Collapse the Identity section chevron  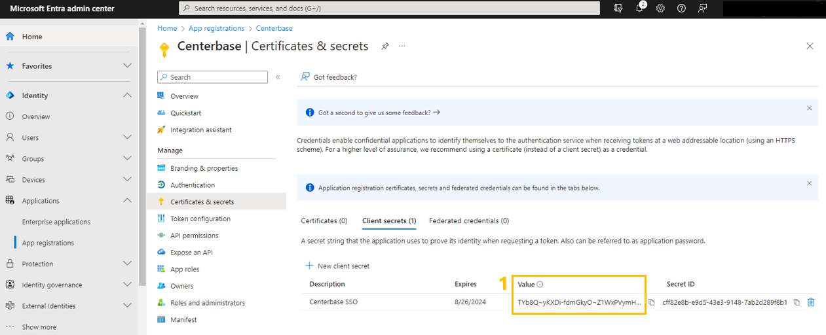click(x=128, y=96)
